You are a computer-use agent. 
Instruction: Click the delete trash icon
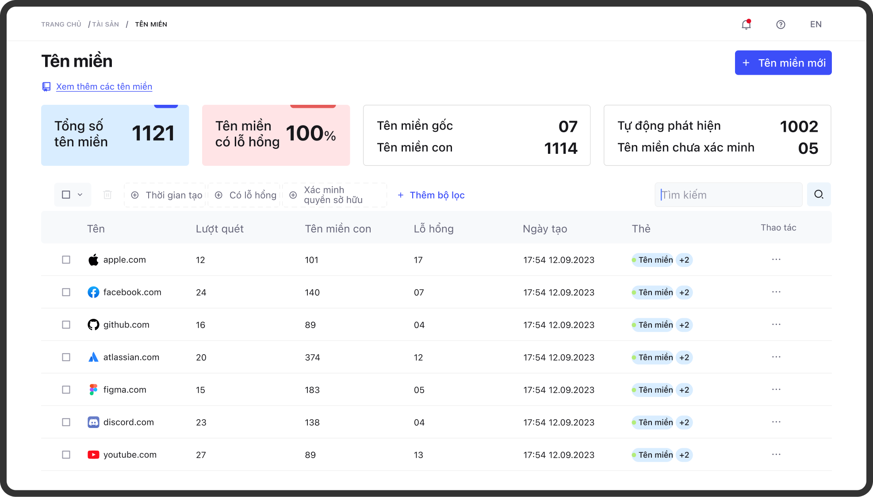[107, 195]
